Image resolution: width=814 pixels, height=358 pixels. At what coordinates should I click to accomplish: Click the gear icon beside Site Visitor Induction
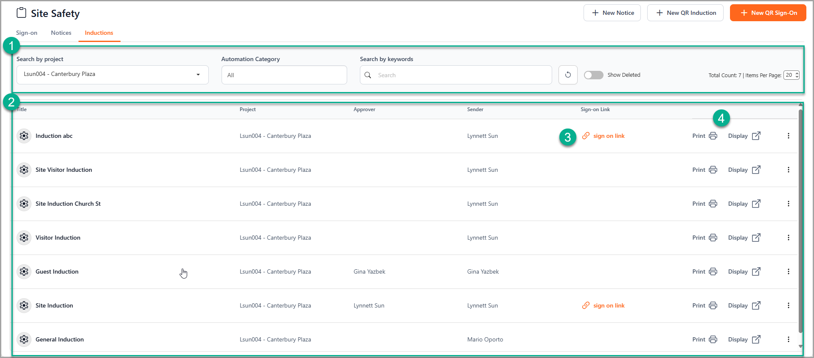tap(24, 170)
